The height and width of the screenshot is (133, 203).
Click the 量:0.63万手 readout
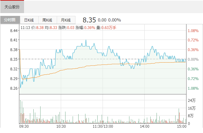point(106,27)
